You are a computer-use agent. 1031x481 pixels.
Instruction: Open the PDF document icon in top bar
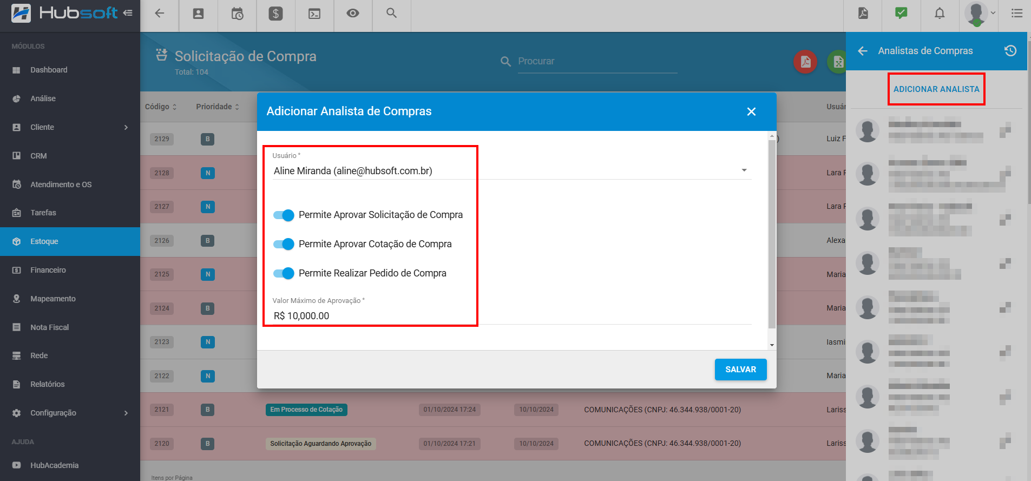point(863,13)
